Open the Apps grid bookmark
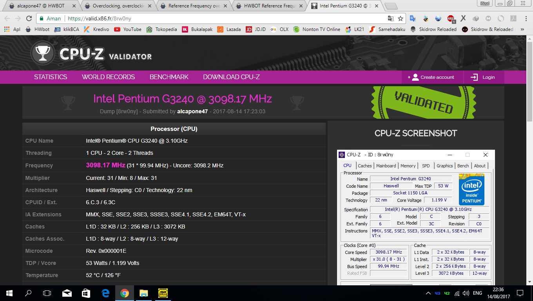Screen dimensions: 533x301 (12, 29)
